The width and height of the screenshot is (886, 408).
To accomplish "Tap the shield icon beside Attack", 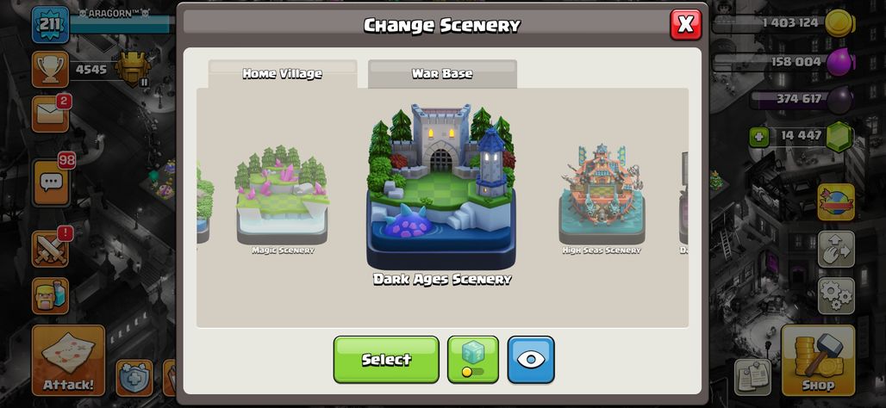I will (134, 377).
